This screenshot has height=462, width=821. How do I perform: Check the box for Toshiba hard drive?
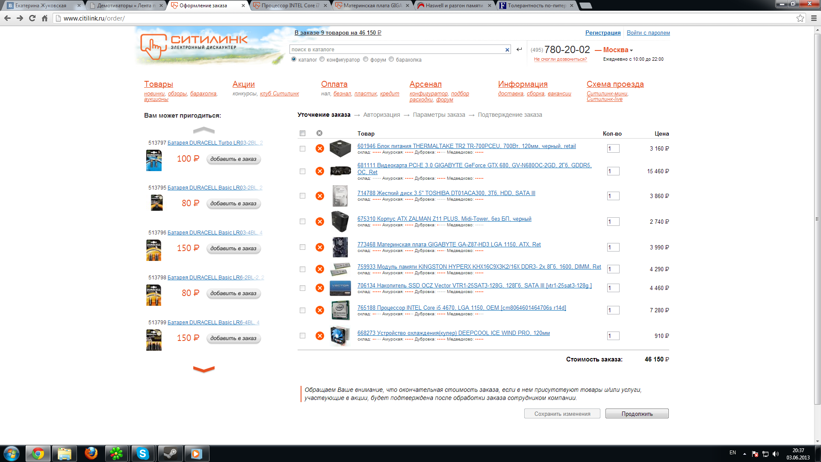(x=302, y=196)
